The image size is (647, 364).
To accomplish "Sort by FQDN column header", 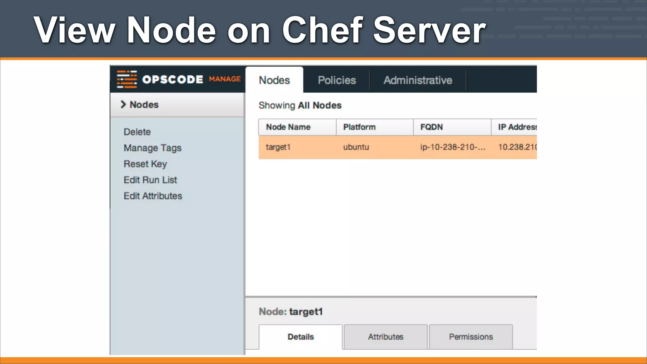I will [x=452, y=127].
